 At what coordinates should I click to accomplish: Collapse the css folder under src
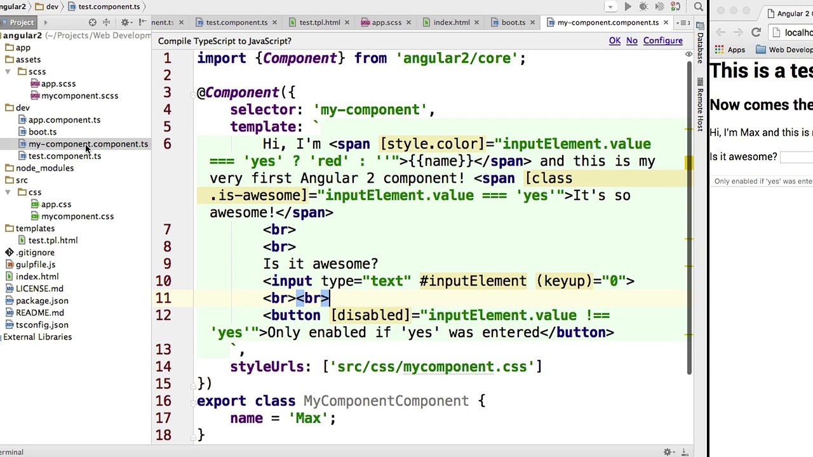(8, 192)
